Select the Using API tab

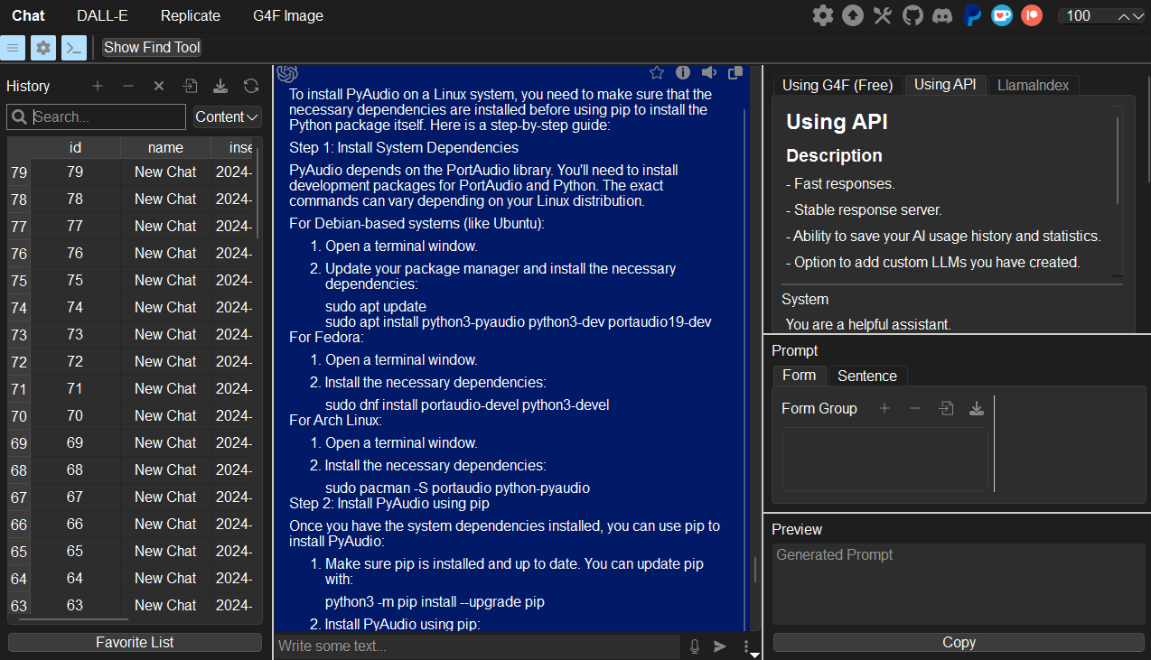(945, 84)
